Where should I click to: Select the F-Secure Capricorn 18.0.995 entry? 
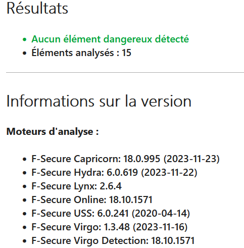pos(125,159)
